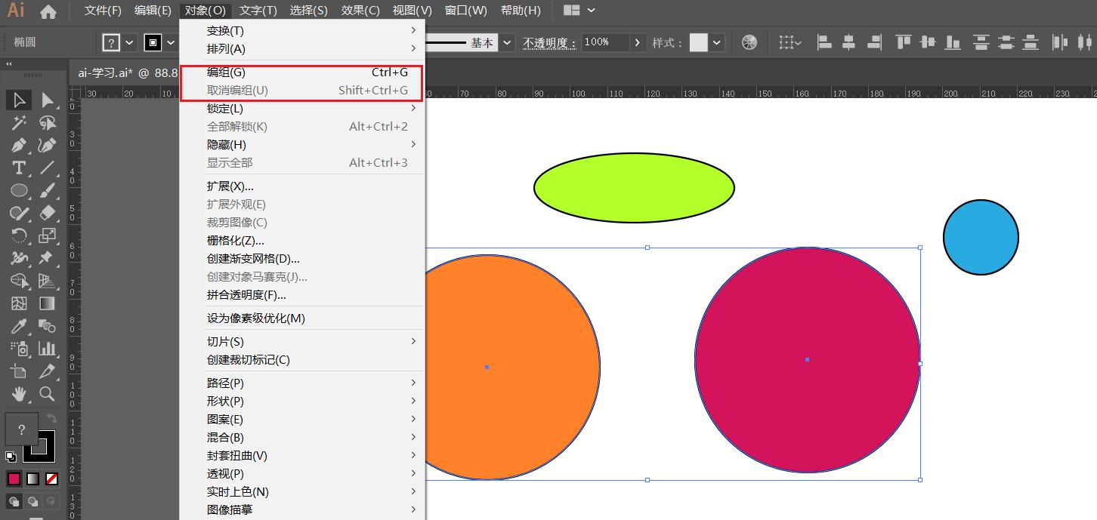Align objects to horizontal center

pos(849,42)
